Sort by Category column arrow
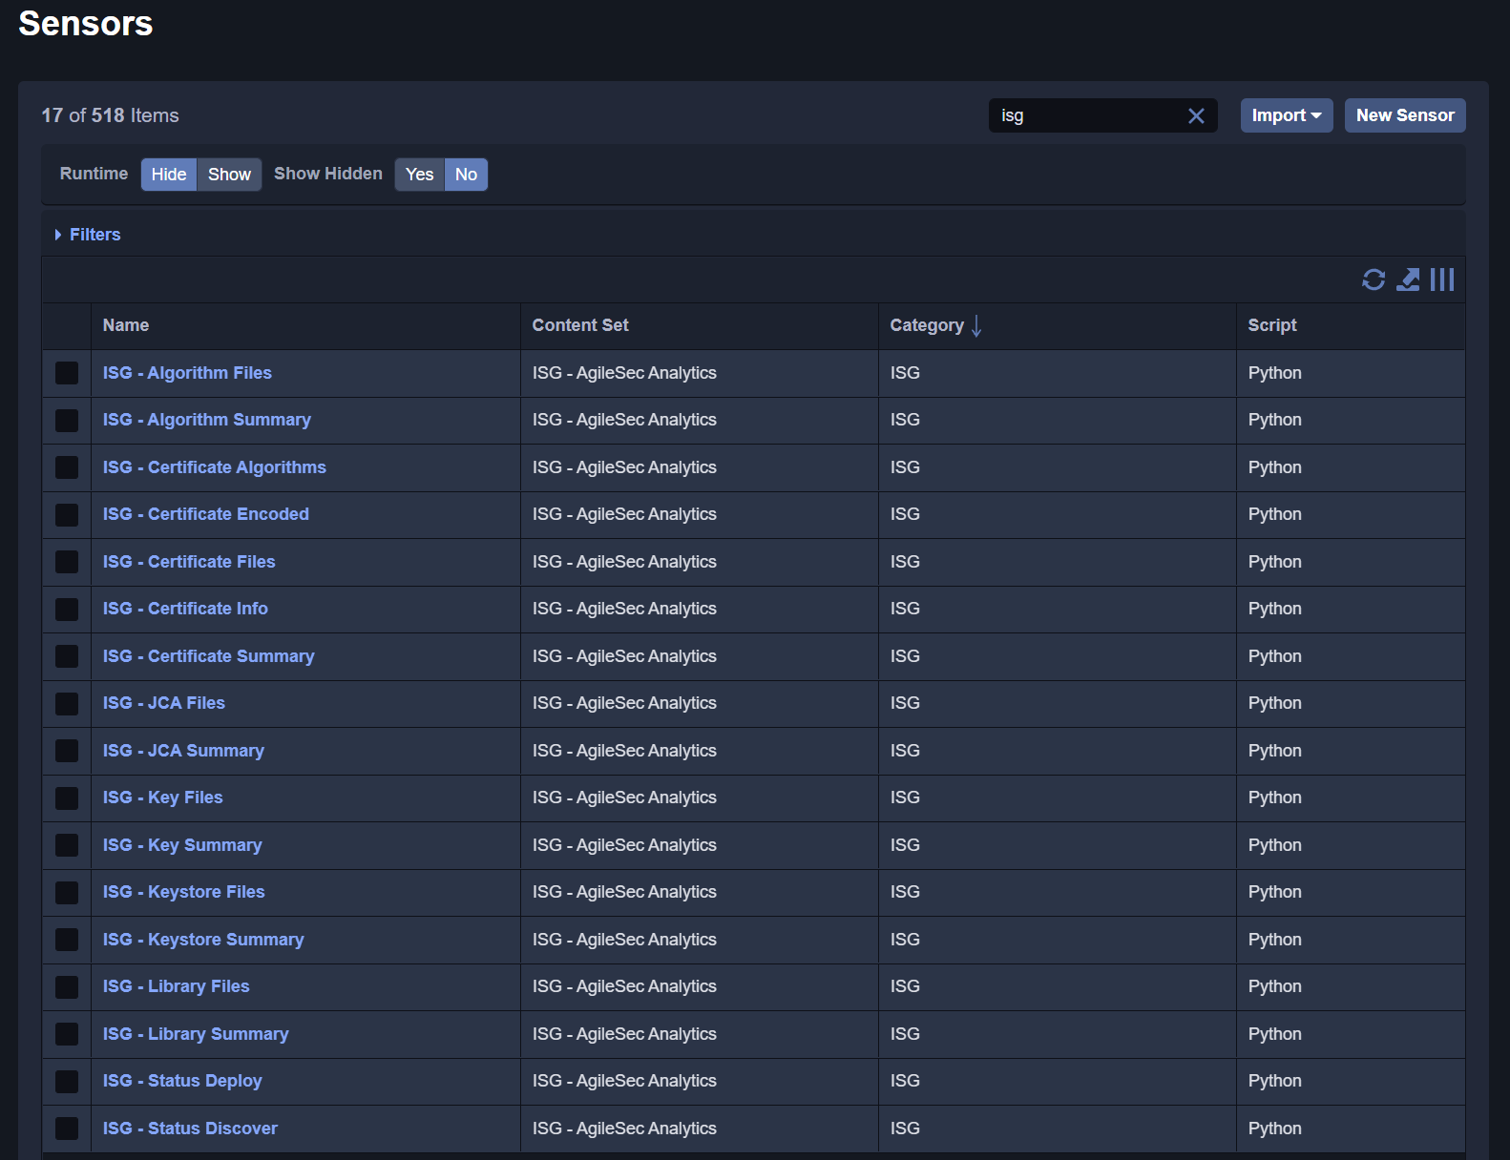Image resolution: width=1510 pixels, height=1160 pixels. point(976,326)
